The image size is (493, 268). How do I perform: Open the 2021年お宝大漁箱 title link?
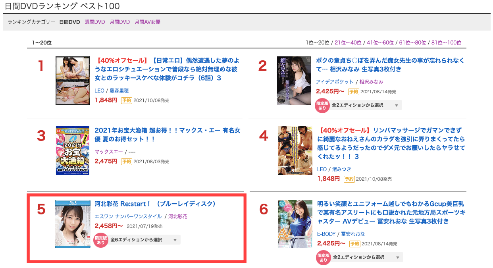click(167, 135)
